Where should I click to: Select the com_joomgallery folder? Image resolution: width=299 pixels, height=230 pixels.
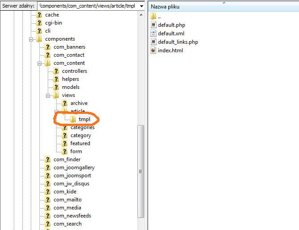74,167
